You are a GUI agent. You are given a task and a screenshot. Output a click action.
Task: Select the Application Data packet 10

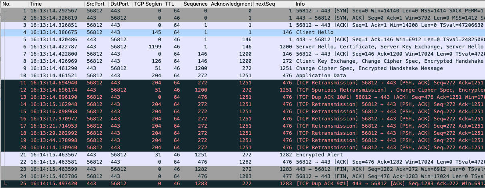coord(240,76)
